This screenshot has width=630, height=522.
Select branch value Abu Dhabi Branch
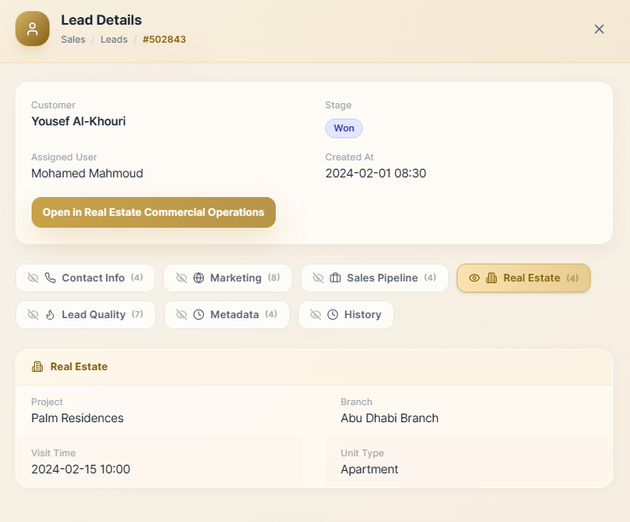[390, 419]
